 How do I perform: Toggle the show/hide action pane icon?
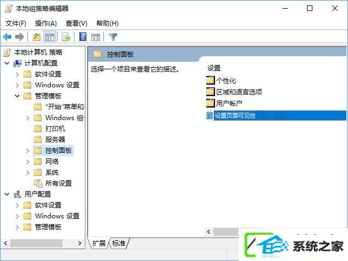[x=96, y=37]
